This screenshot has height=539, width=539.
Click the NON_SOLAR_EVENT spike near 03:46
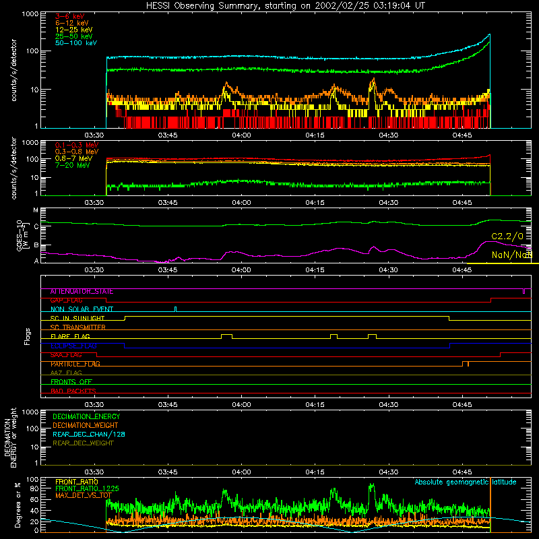click(176, 309)
